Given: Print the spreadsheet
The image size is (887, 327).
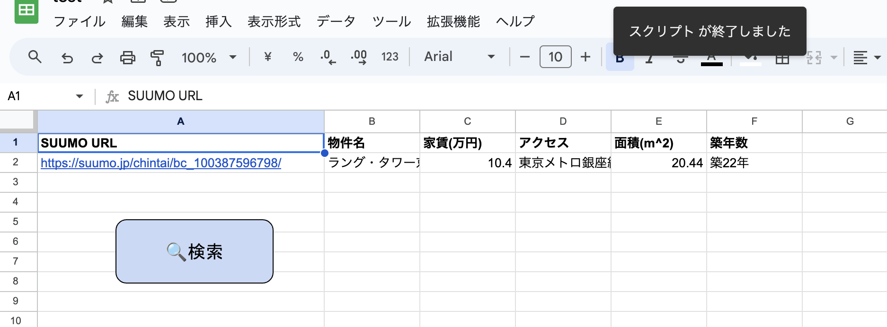Looking at the screenshot, I should pos(127,58).
